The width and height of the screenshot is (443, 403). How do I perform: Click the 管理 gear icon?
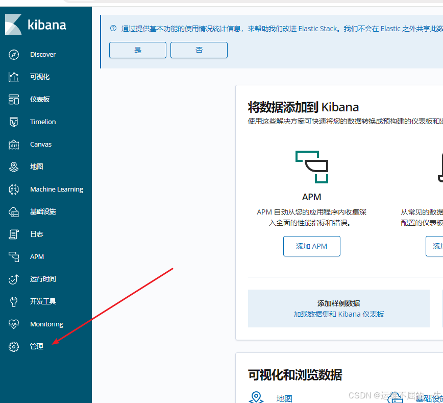(x=14, y=347)
